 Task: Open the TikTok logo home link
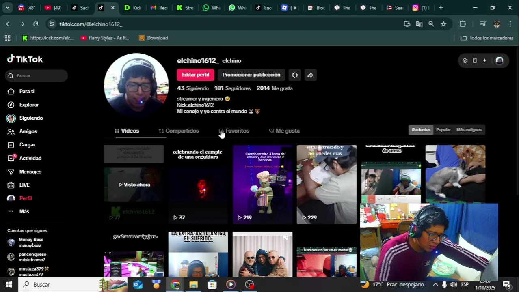coord(25,59)
